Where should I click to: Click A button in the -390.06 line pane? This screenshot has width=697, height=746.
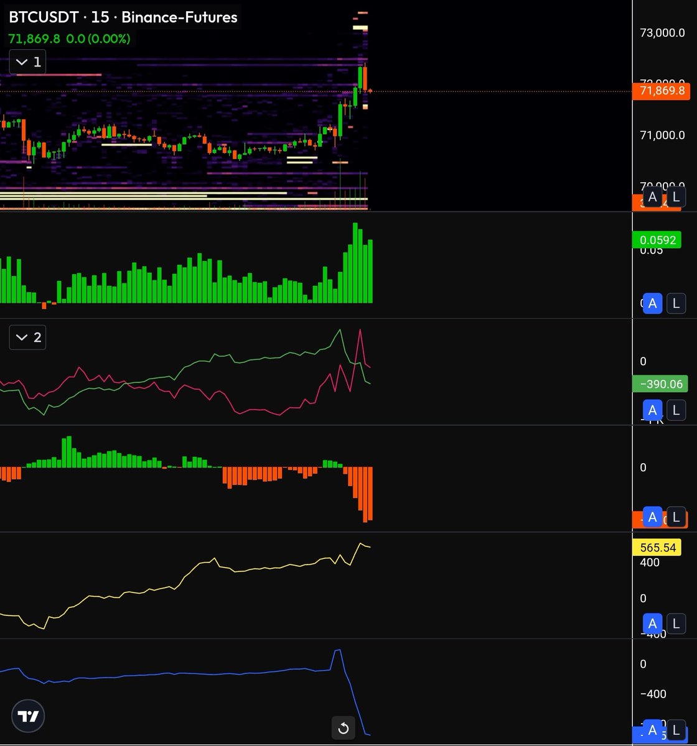[652, 410]
